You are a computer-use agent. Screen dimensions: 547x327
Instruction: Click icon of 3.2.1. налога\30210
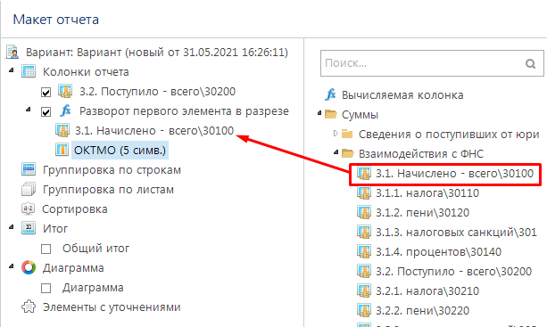pyautogui.click(x=364, y=290)
